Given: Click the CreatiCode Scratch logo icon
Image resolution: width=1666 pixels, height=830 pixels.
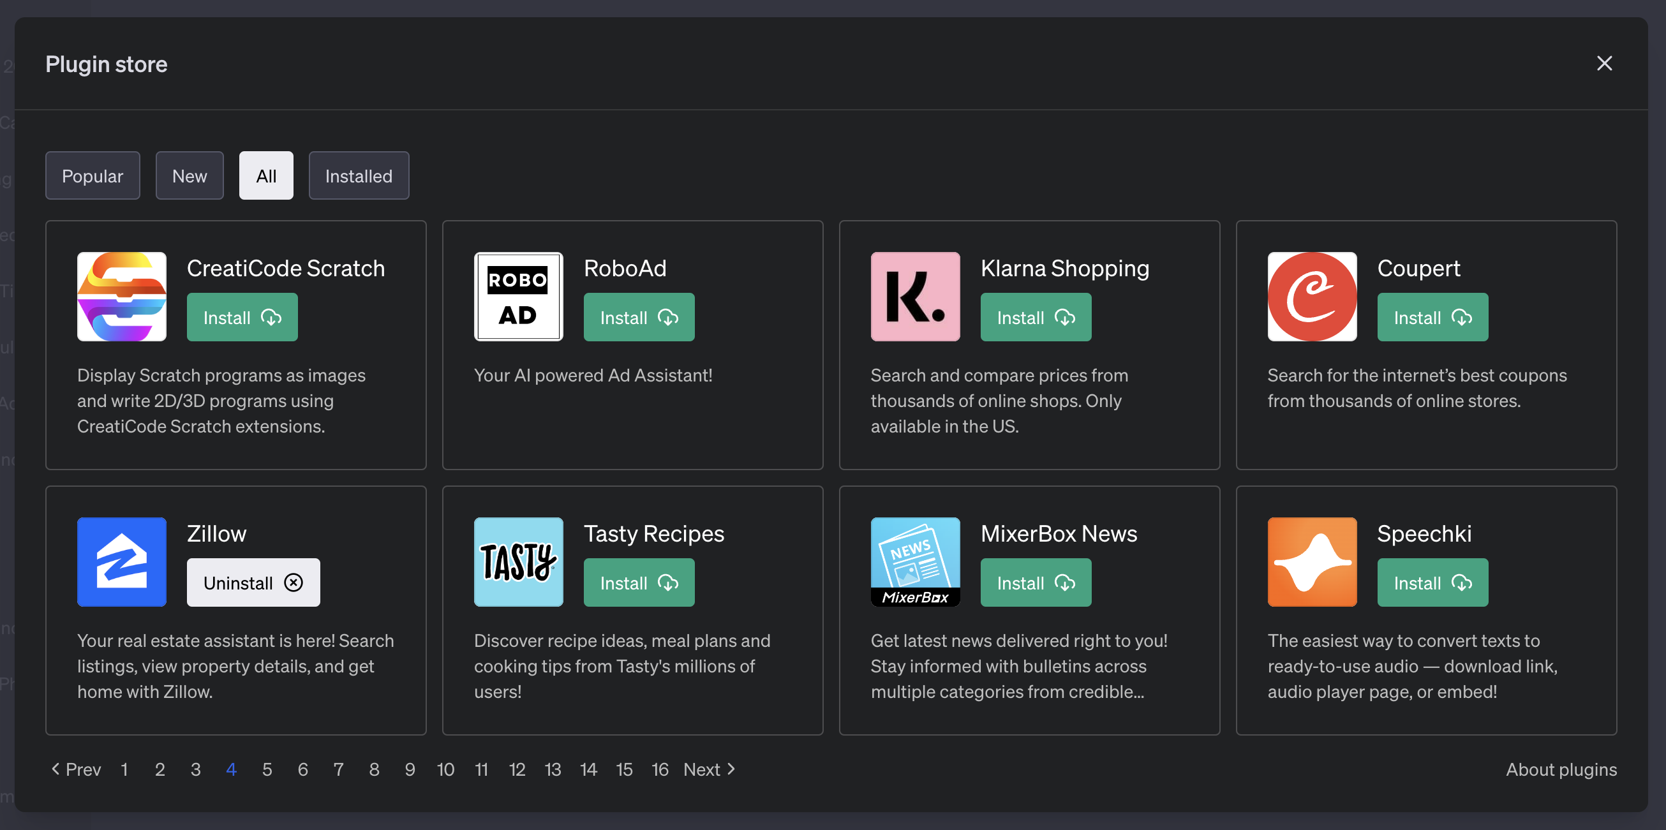Looking at the screenshot, I should 122,296.
